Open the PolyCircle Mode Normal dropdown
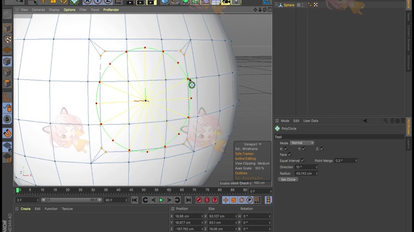The width and height of the screenshot is (414, 232). click(302, 143)
